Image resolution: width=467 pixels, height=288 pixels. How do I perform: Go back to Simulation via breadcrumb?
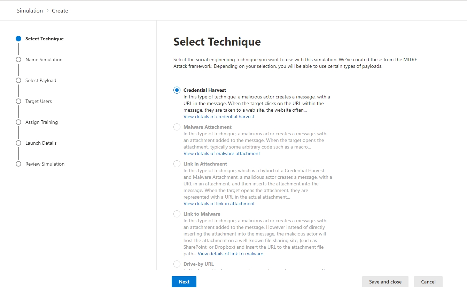pyautogui.click(x=30, y=10)
